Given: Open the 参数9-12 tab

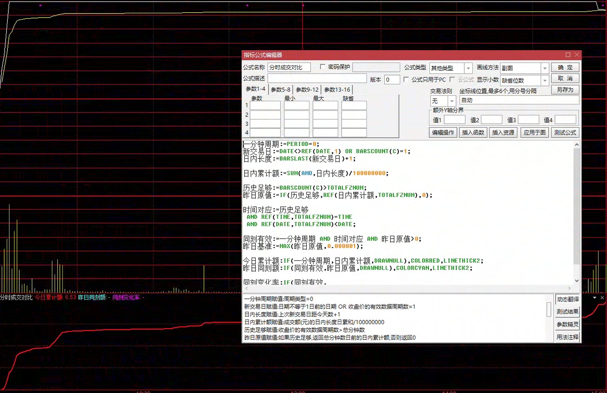Looking at the screenshot, I should click(x=307, y=89).
